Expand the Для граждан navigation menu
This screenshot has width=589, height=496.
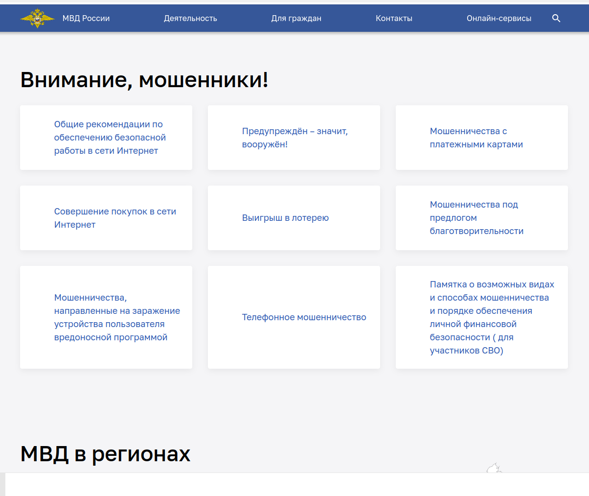click(x=296, y=19)
